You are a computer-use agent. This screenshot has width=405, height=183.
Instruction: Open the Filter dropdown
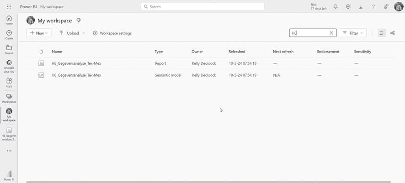point(353,33)
